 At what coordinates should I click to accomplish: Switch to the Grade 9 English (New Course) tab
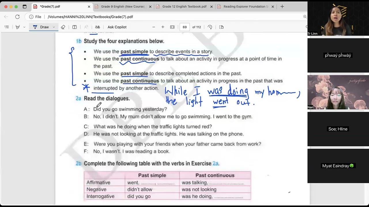(x=123, y=6)
